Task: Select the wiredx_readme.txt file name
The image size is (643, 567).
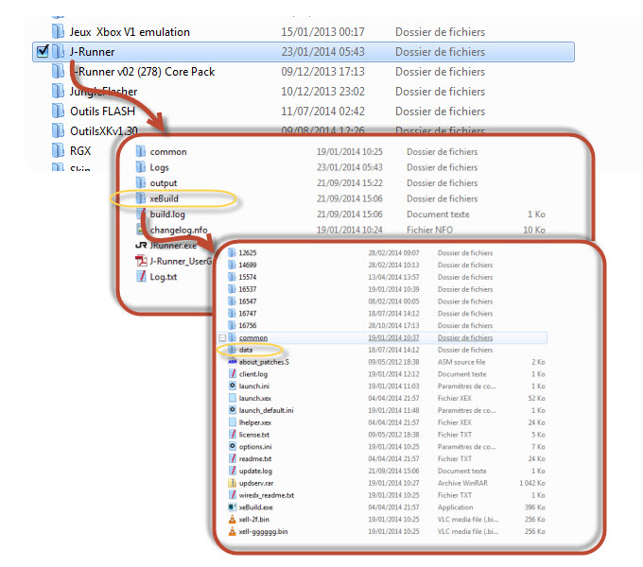Action: point(267,495)
